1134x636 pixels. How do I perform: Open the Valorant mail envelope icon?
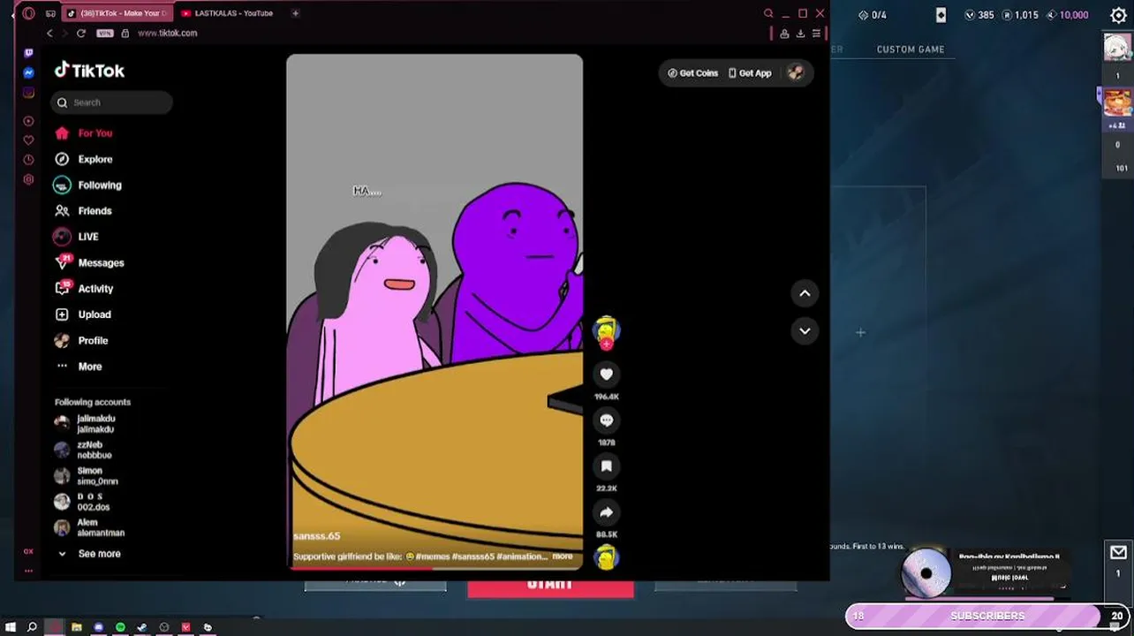click(1118, 552)
